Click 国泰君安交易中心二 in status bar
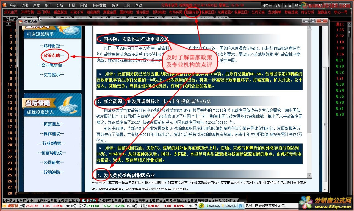 [x=270, y=206]
